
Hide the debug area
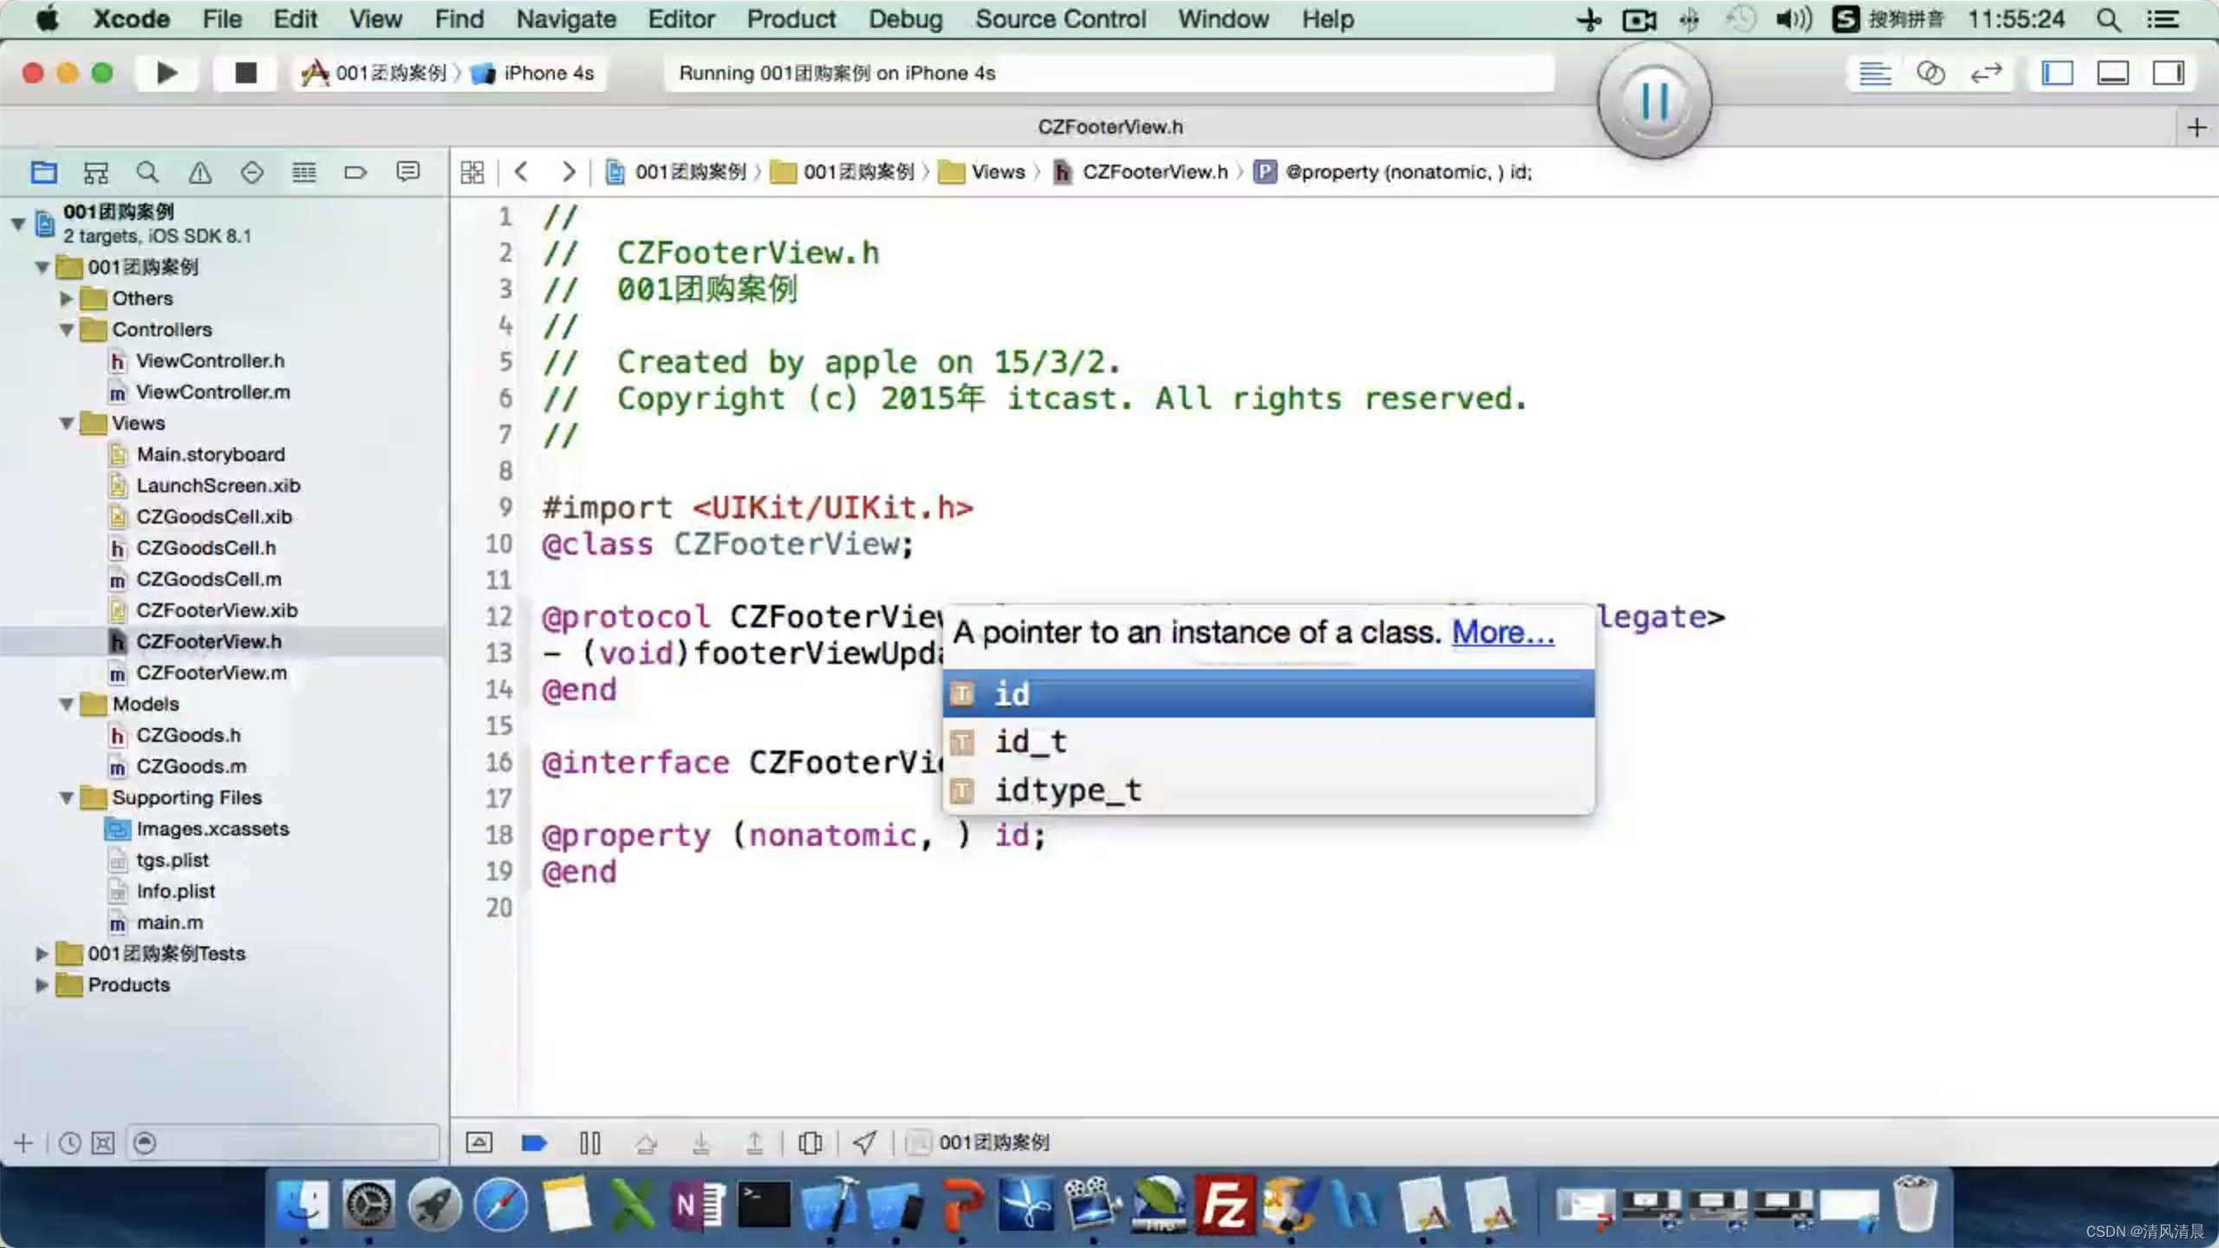tap(479, 1142)
